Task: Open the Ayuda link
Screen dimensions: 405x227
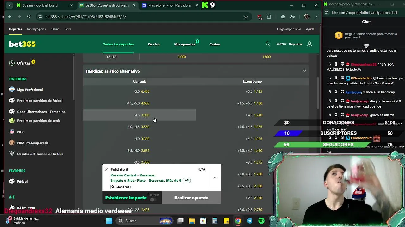Action: 310,29
